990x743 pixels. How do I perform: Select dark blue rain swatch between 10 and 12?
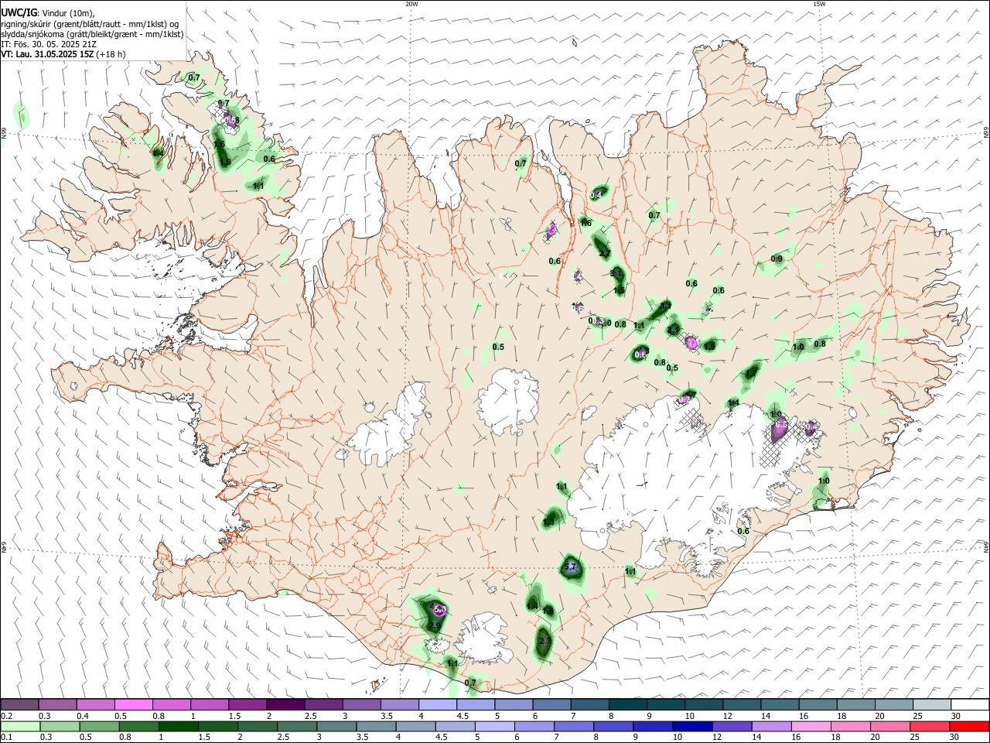point(691,727)
